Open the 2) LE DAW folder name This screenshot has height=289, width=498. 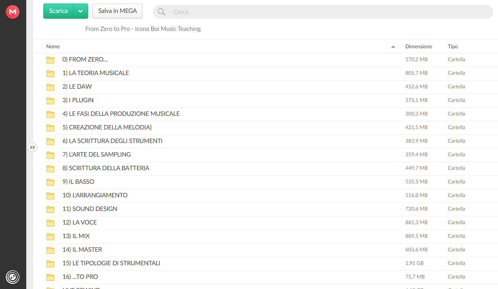pyautogui.click(x=77, y=87)
